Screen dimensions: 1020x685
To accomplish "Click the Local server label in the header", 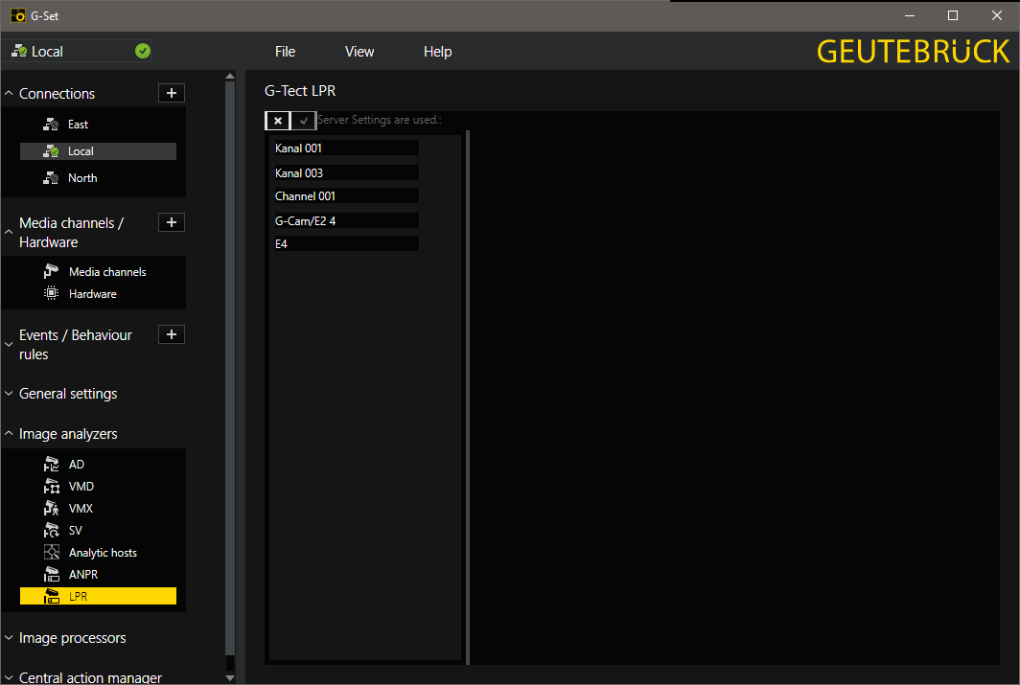I will click(48, 52).
